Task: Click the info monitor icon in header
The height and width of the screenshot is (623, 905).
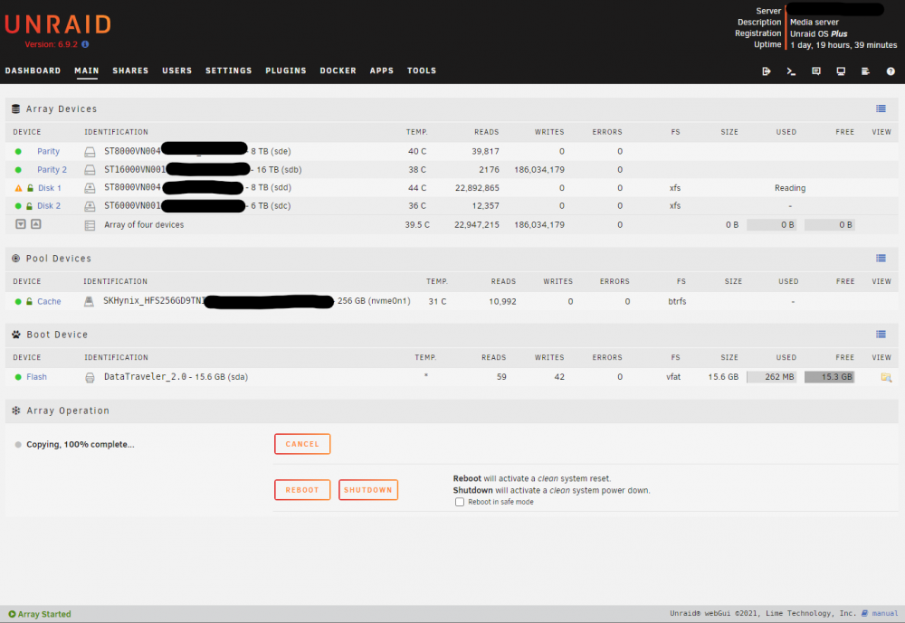Action: [841, 71]
